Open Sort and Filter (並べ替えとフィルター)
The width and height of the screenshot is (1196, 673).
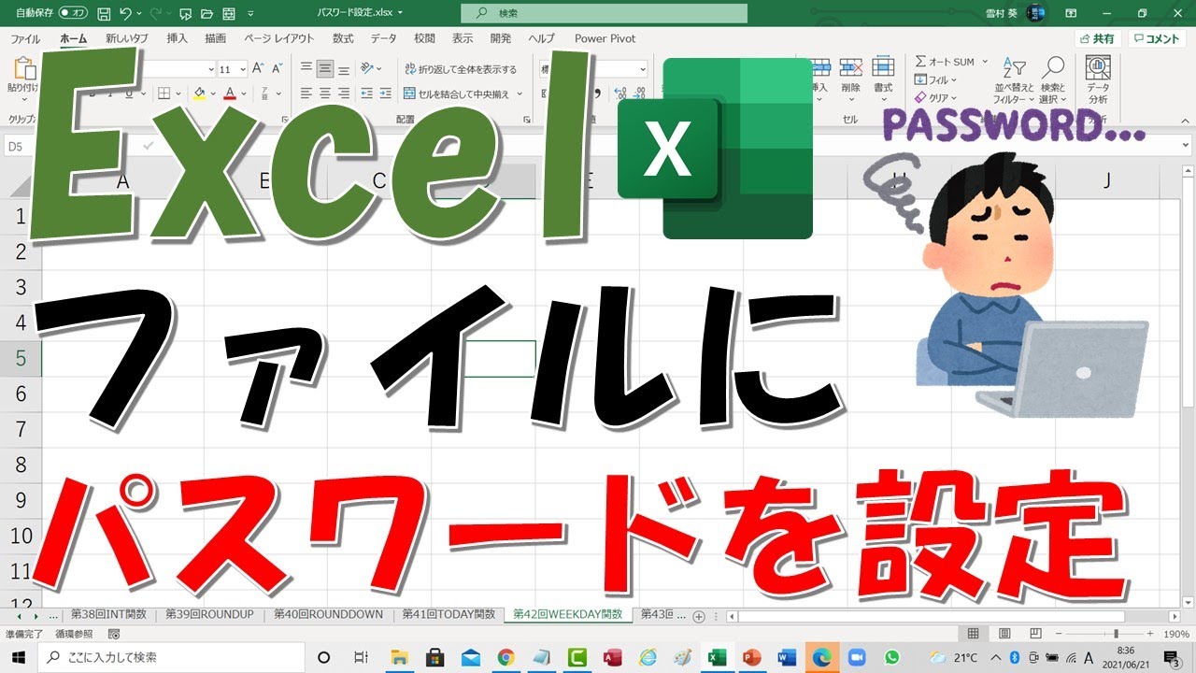tap(1015, 81)
